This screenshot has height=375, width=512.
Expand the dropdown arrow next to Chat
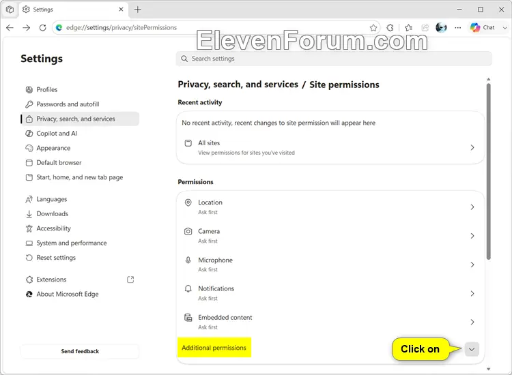point(504,28)
